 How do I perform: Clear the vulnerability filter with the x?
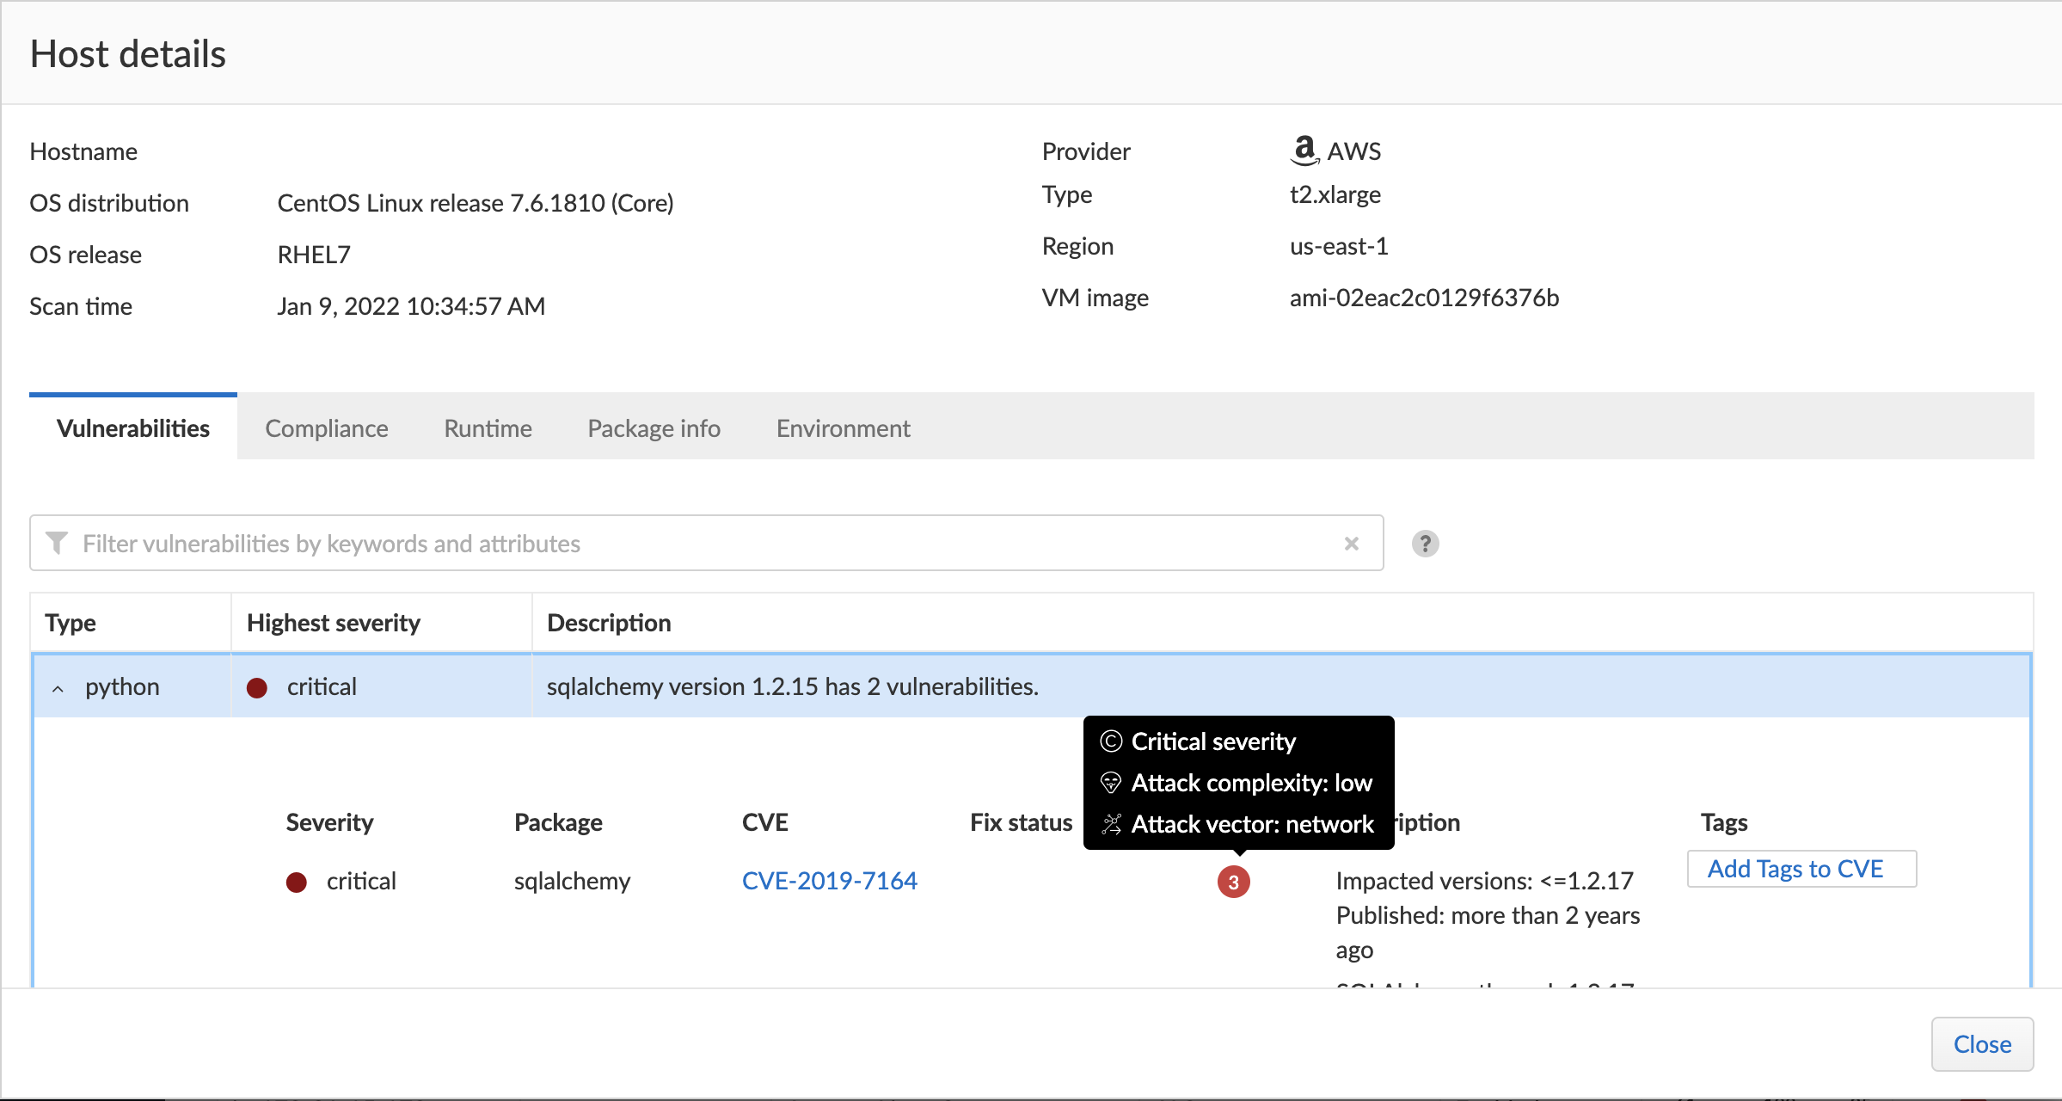click(1351, 544)
